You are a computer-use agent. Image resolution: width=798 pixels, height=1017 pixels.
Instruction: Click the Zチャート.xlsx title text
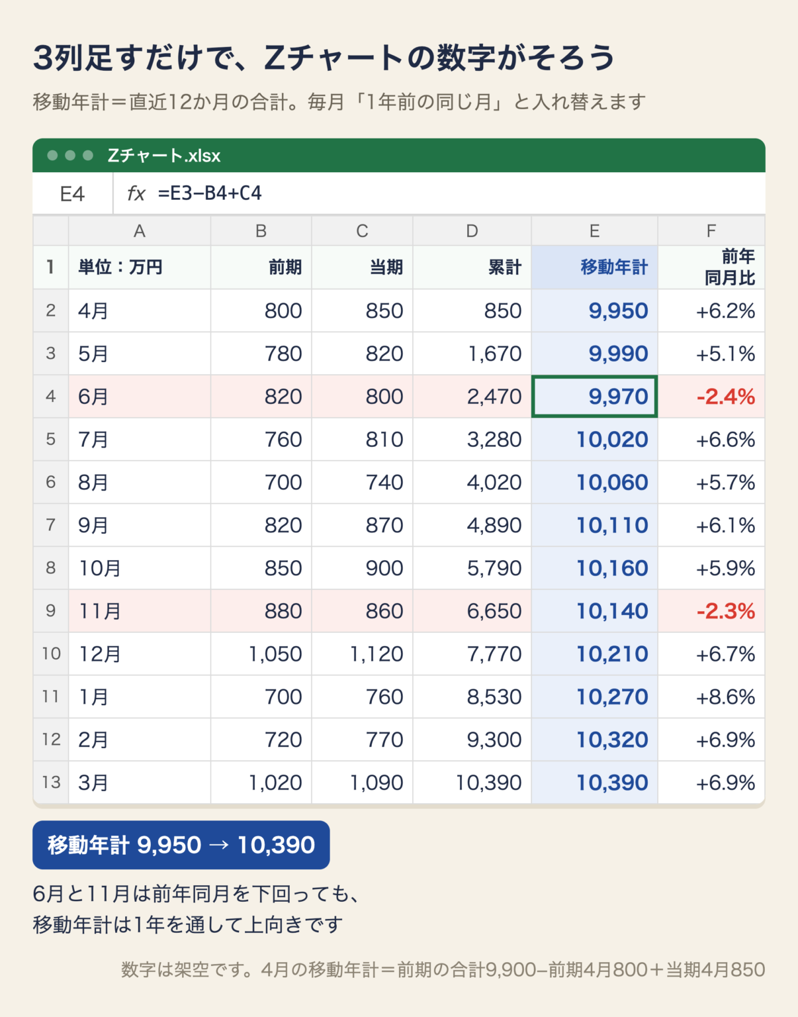point(164,156)
